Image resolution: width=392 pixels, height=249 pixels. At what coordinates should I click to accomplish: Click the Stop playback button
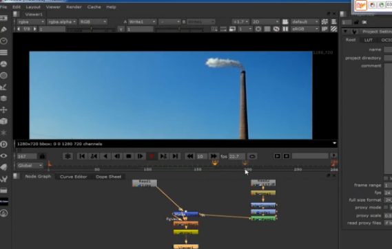pyautogui.click(x=129, y=156)
